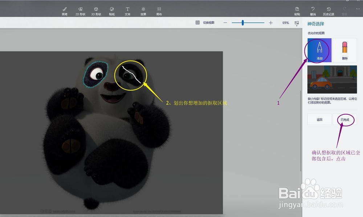This screenshot has height=217, width=363.
Task: Toggle the grid view switch (切换视图)
Action: click(x=205, y=23)
